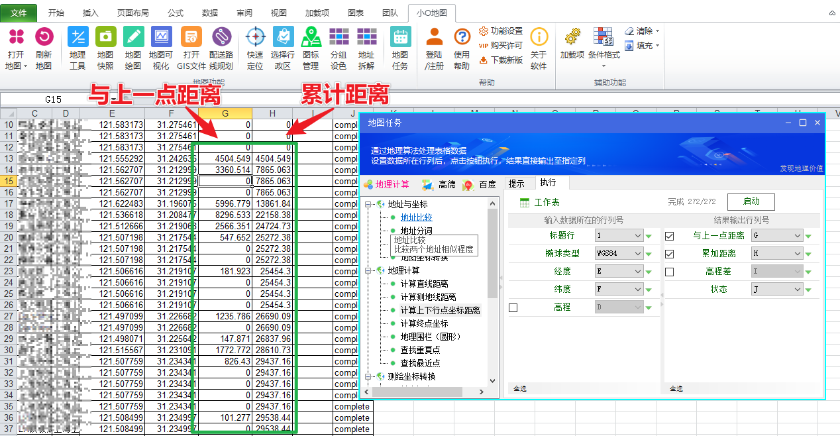Select 地理围栏（圆形） in the tree

tap(432, 337)
